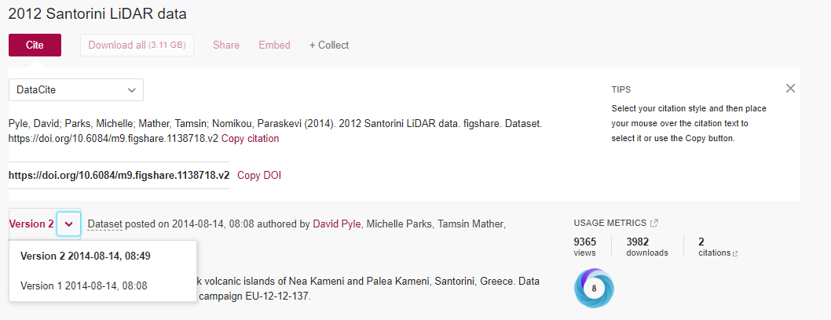Screen dimensions: 831x320
Task: Close the citation tips panel
Action: [x=790, y=89]
